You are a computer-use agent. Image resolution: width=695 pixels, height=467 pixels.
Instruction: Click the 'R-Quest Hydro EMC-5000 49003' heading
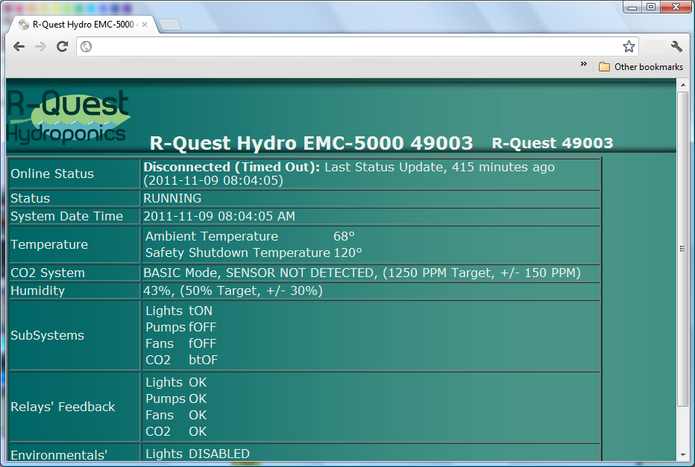[x=311, y=143]
